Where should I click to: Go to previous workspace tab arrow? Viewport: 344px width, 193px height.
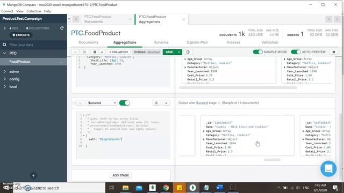[x=76, y=19]
